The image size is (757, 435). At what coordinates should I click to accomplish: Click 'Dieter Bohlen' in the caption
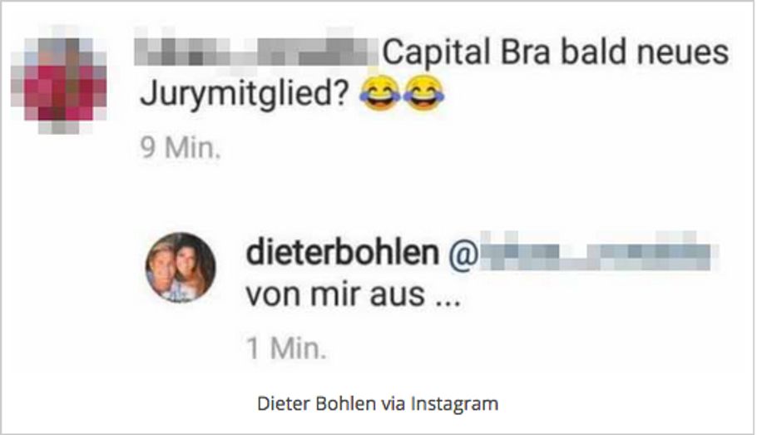(x=316, y=403)
